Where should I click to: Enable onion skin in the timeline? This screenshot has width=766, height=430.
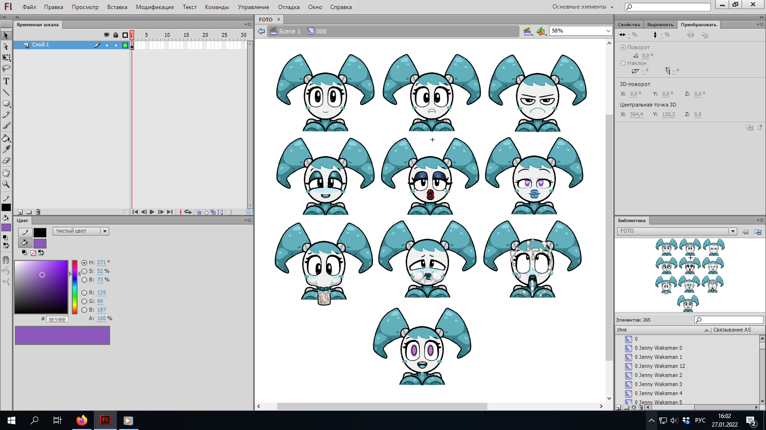[x=199, y=212]
